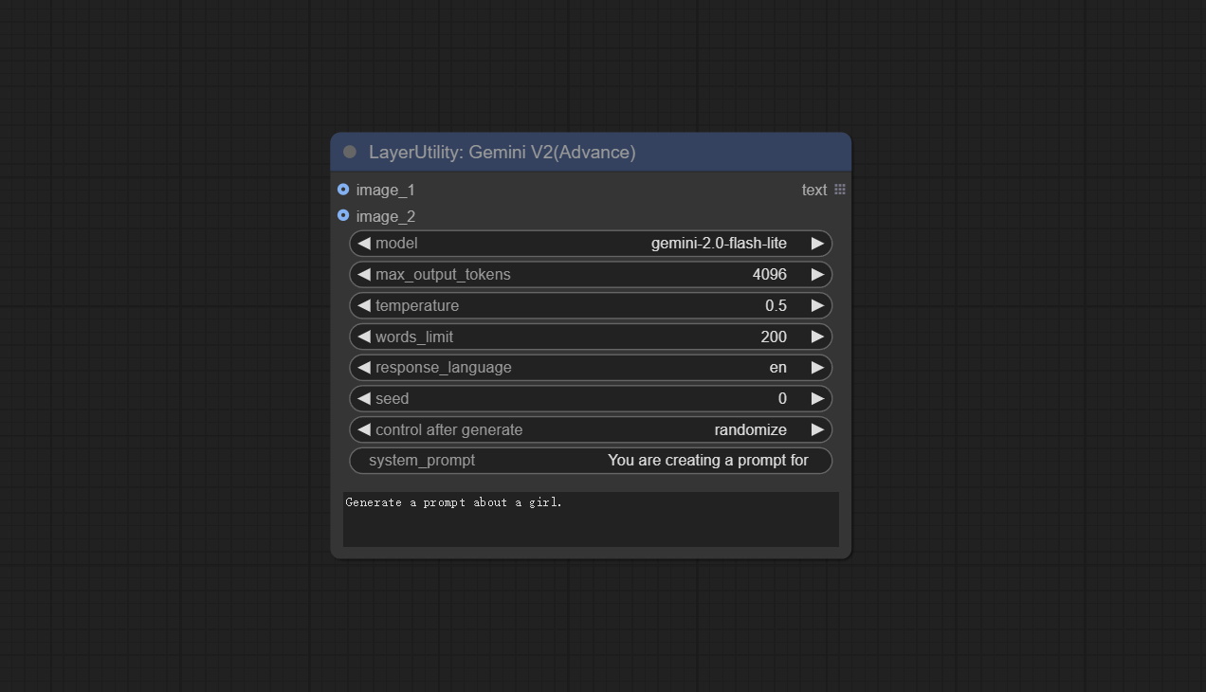Switch to previous model with left arrow
1206x692 pixels.
pyautogui.click(x=364, y=244)
